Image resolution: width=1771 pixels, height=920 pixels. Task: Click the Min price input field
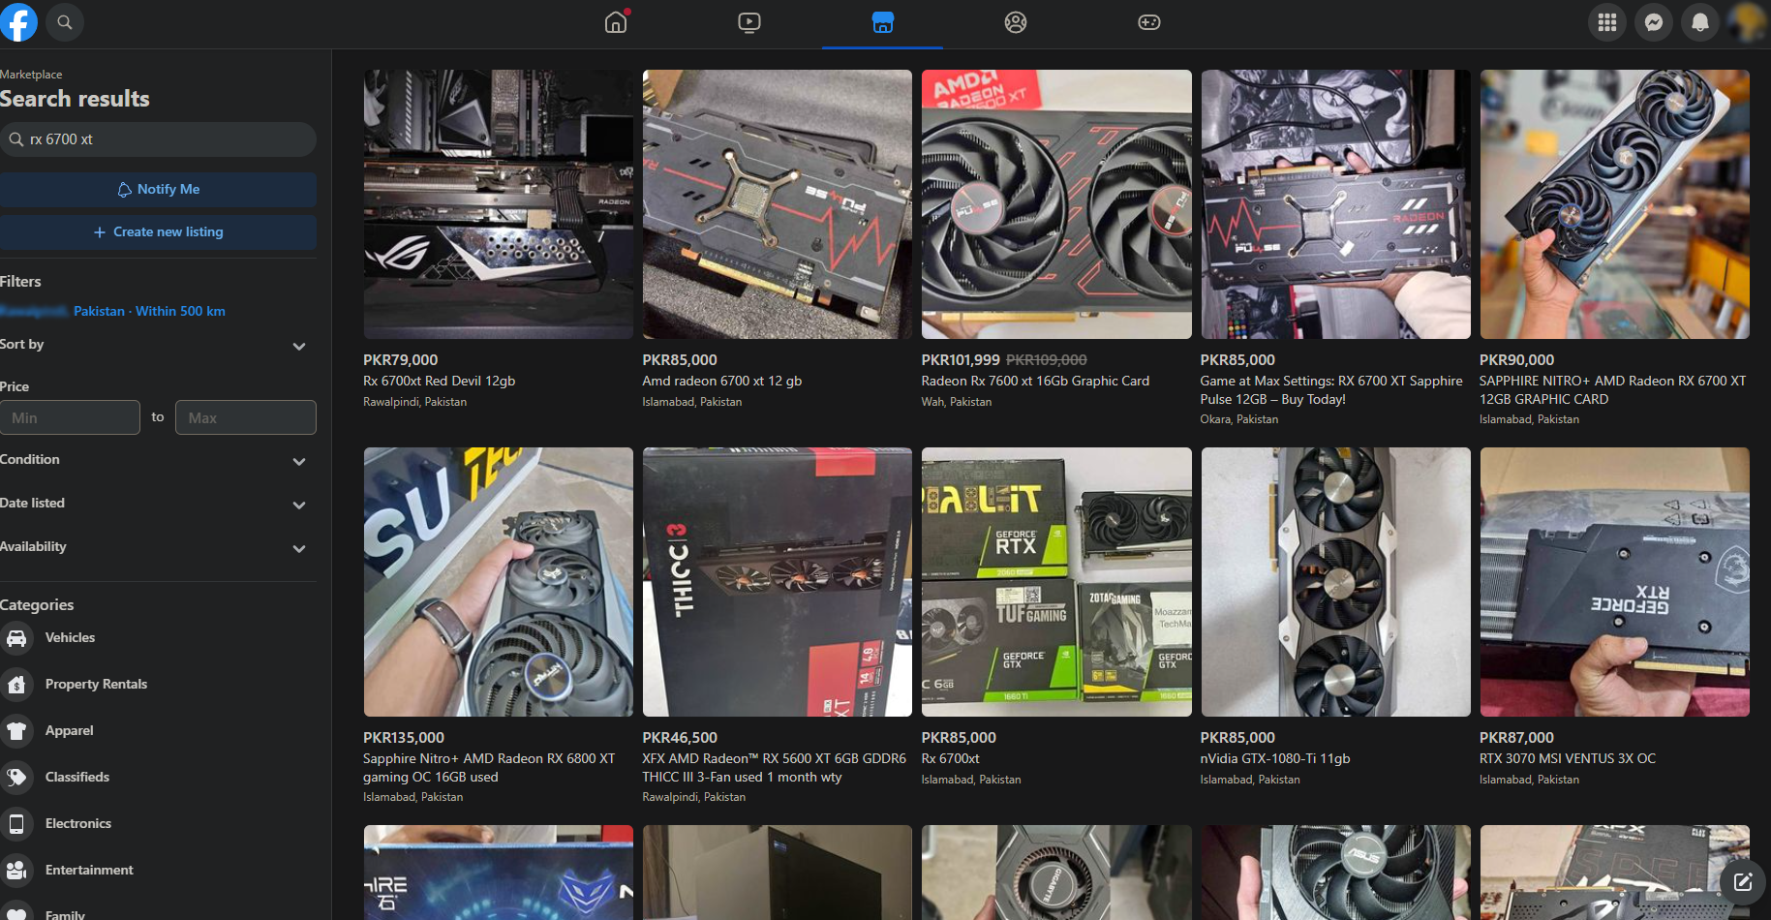[x=70, y=417]
